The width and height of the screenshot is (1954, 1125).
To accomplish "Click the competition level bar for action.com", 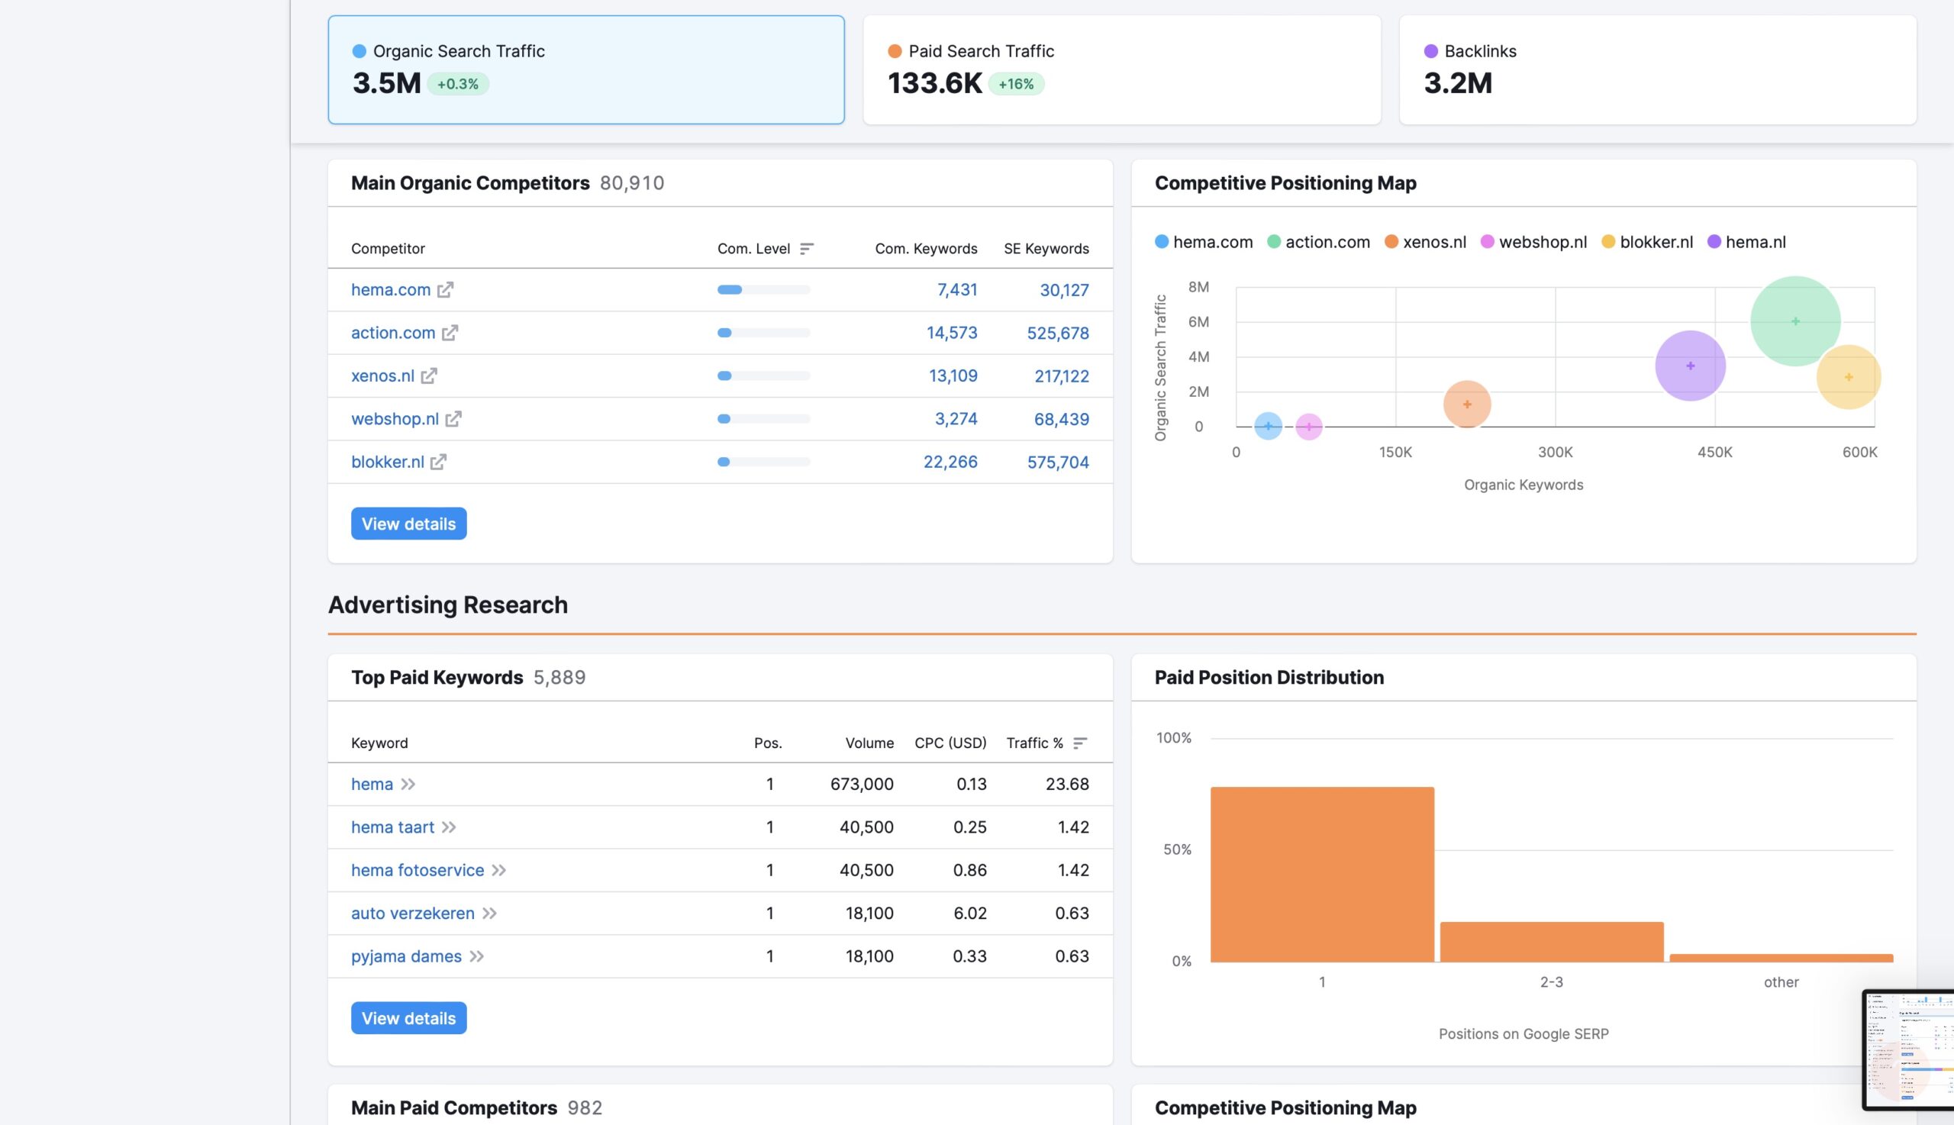I will click(x=763, y=333).
